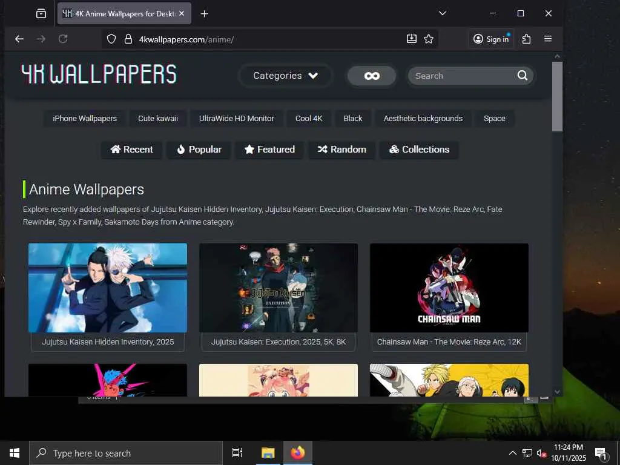620x465 pixels.
Task: Open UltraWide HD Monitor tag
Action: (x=237, y=118)
